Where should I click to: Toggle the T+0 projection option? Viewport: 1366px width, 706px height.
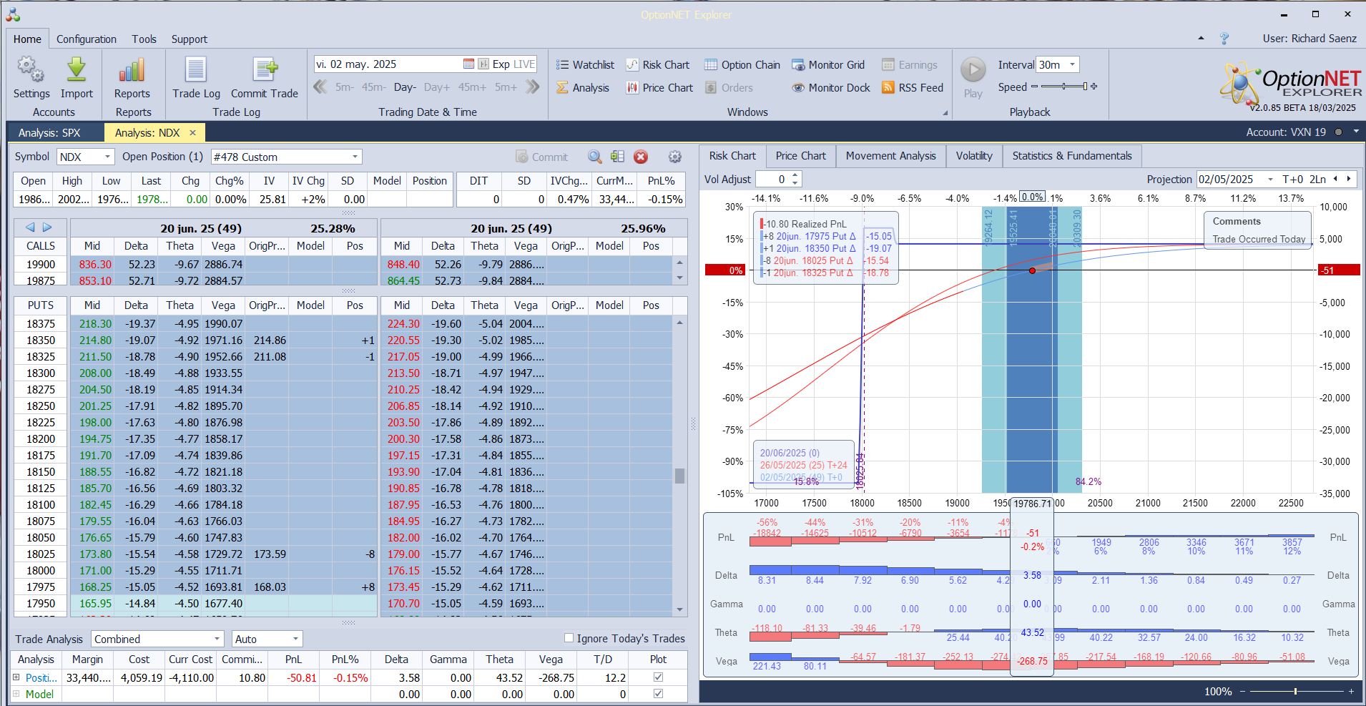point(1292,180)
